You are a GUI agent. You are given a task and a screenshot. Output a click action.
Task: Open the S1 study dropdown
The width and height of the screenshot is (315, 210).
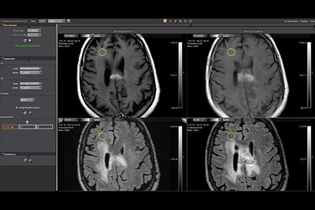click(31, 69)
